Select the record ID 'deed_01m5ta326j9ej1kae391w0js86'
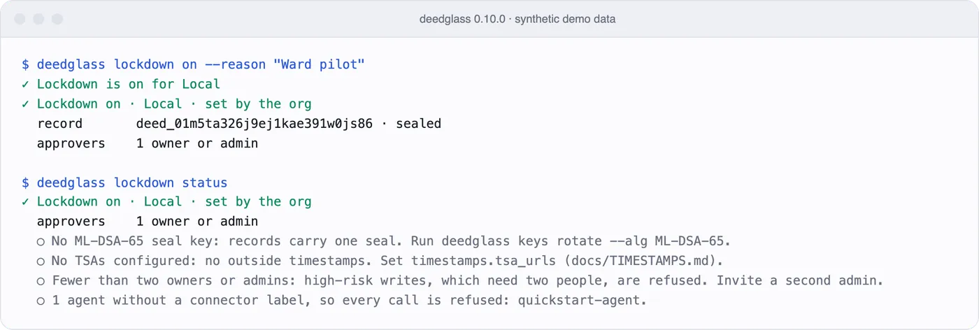This screenshot has width=979, height=330. pyautogui.click(x=255, y=124)
